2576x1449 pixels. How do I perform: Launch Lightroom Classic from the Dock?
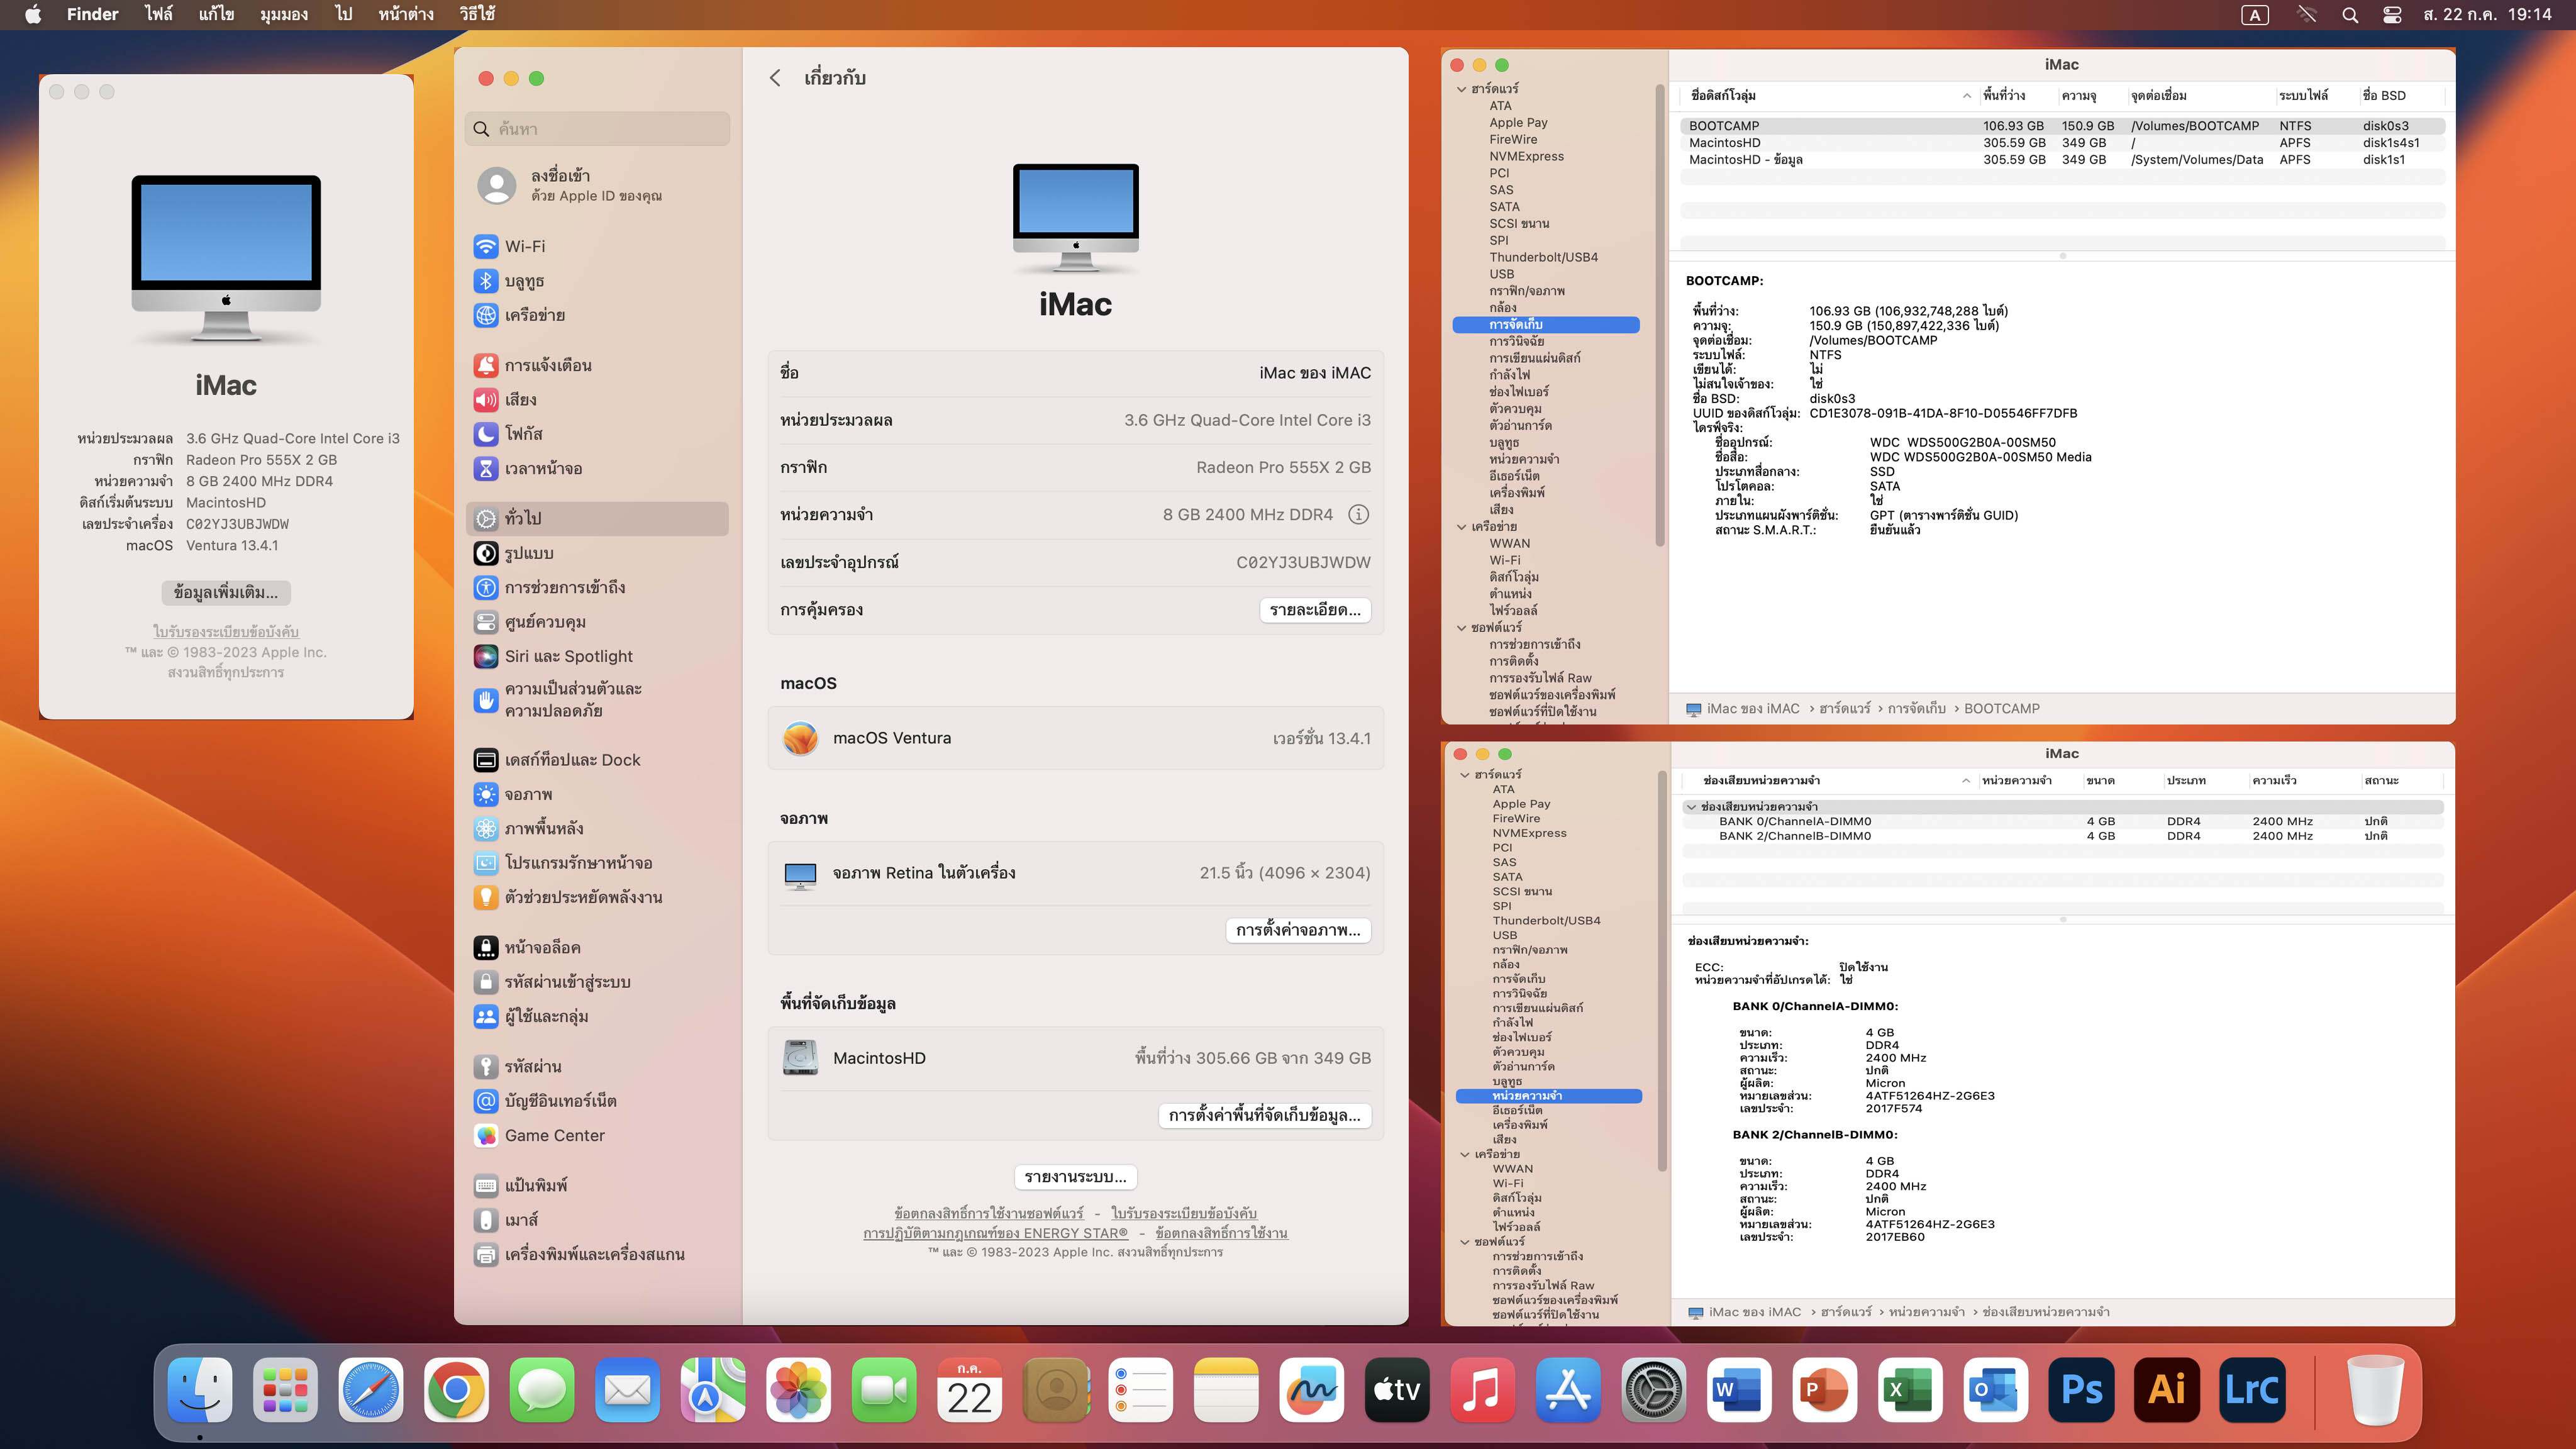coord(2252,1389)
